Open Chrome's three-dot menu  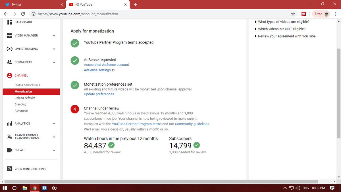[335, 14]
